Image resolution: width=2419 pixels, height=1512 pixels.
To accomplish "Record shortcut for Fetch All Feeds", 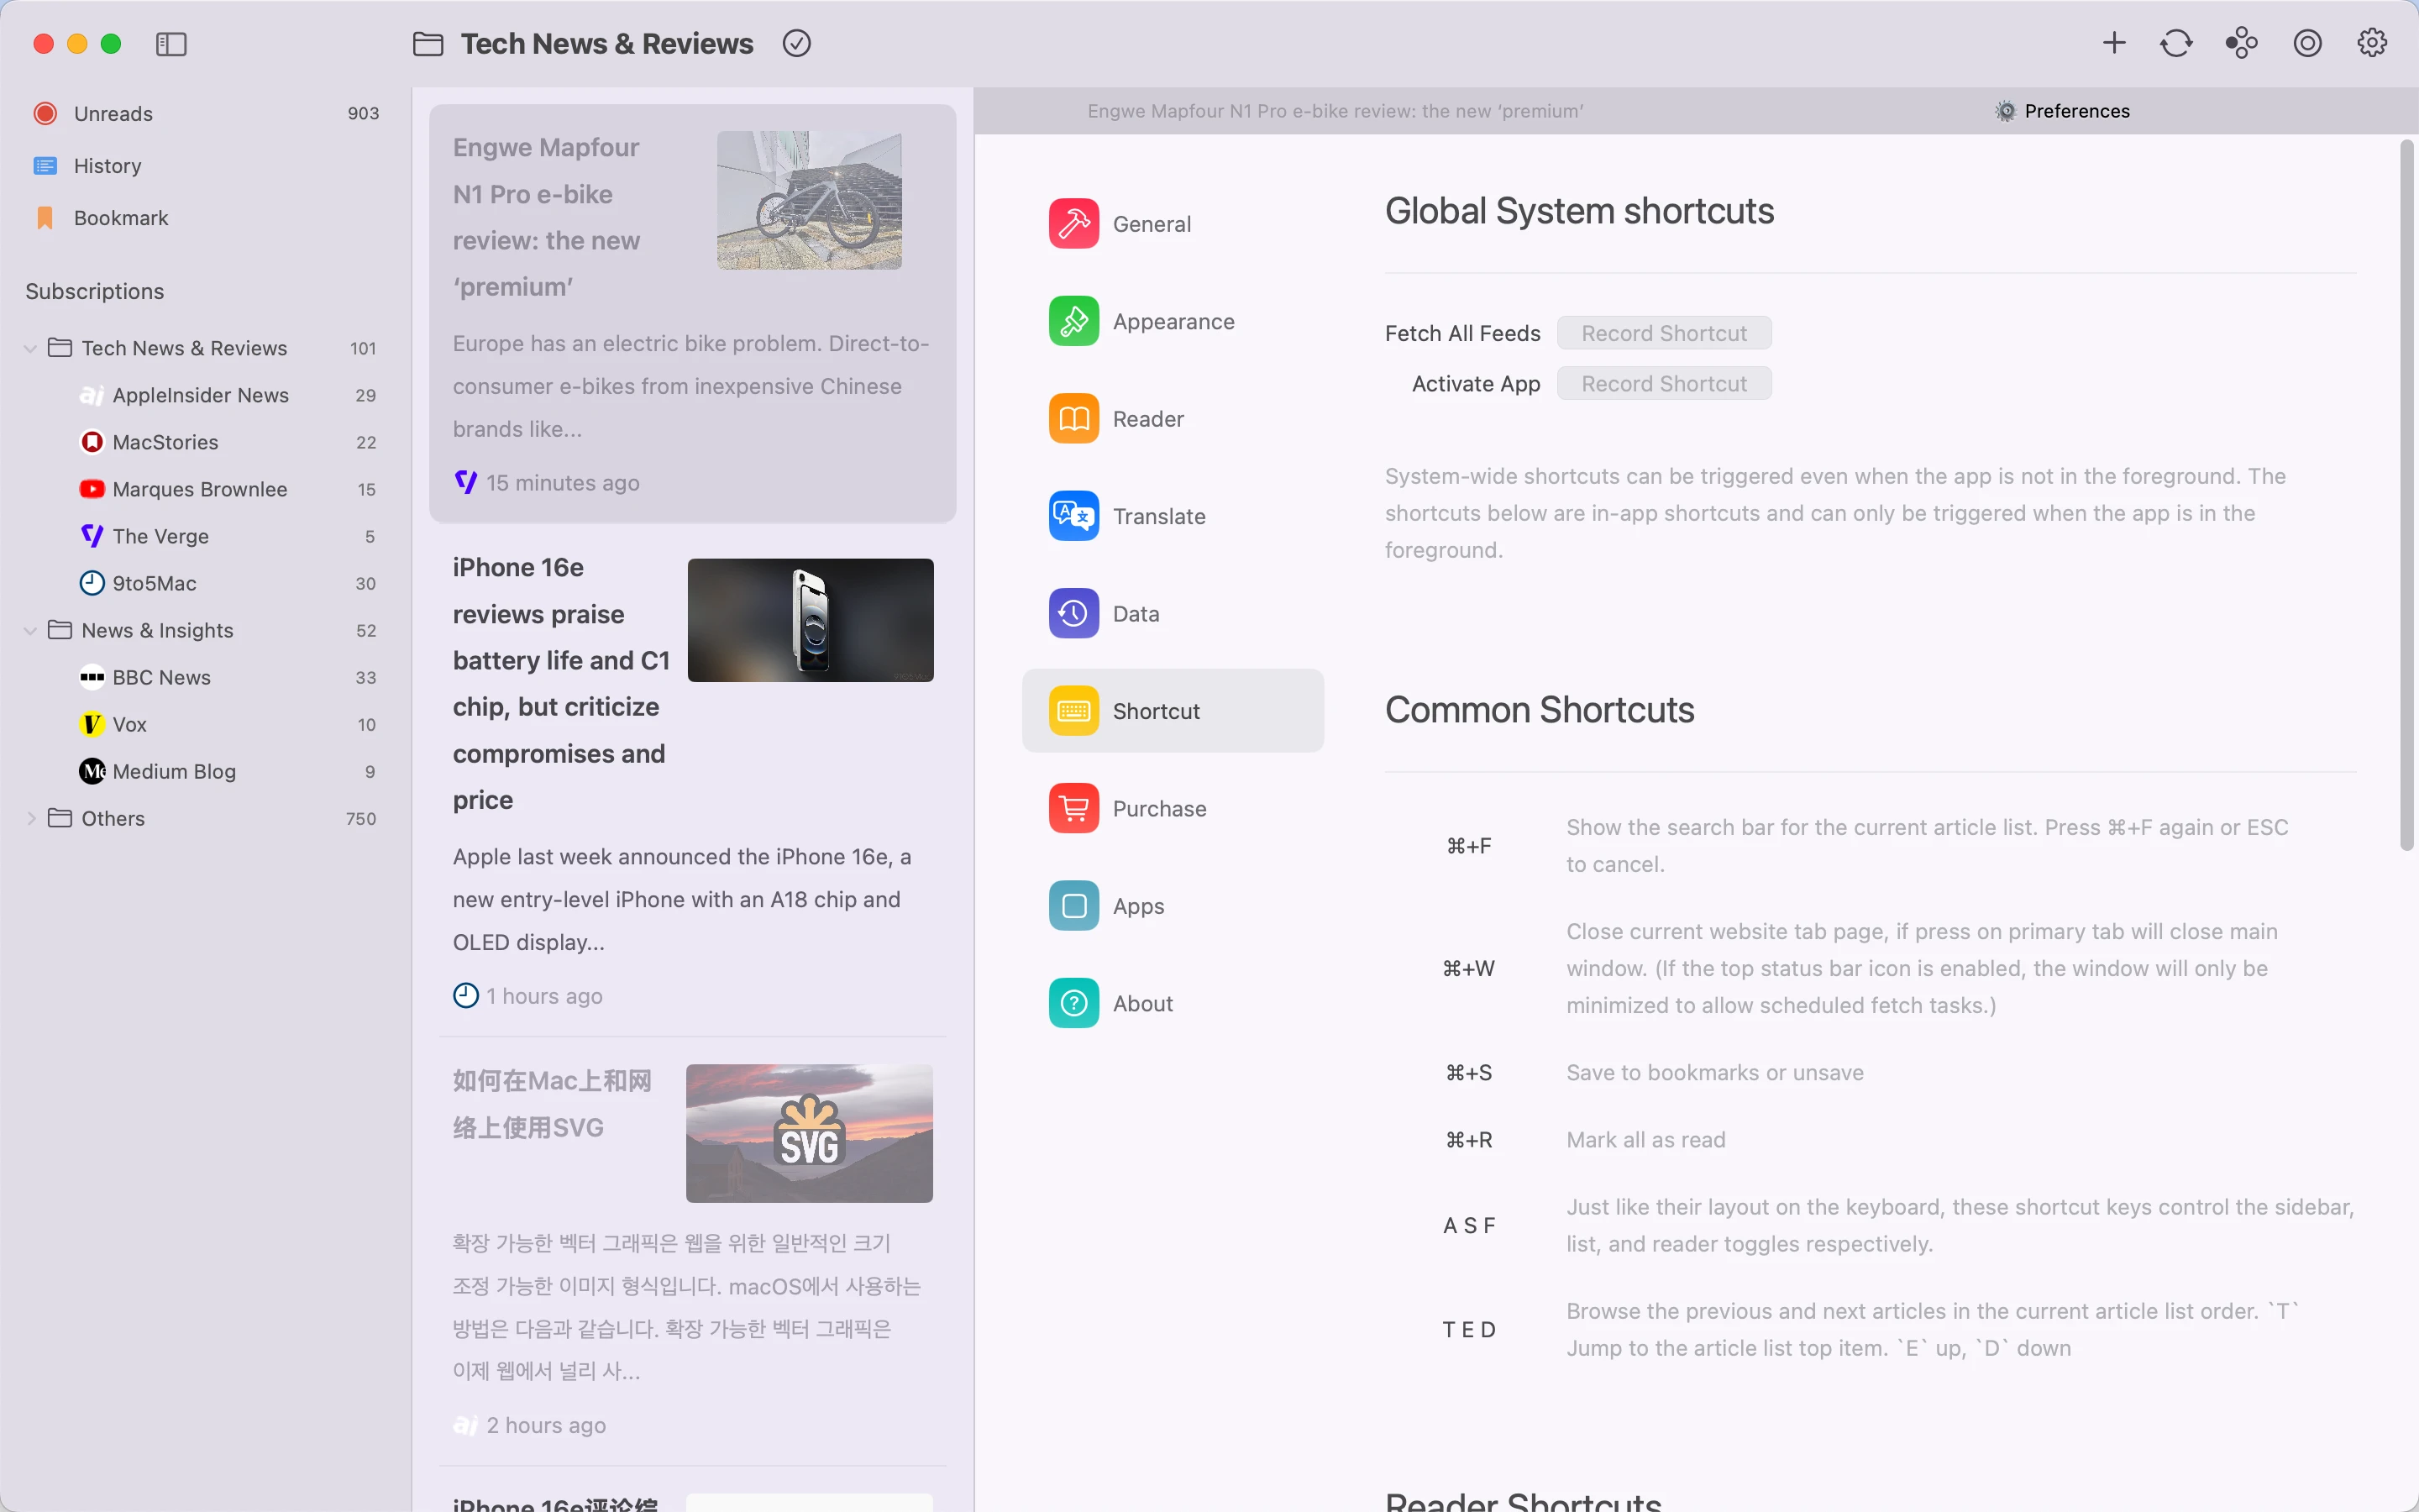I will coord(1662,332).
